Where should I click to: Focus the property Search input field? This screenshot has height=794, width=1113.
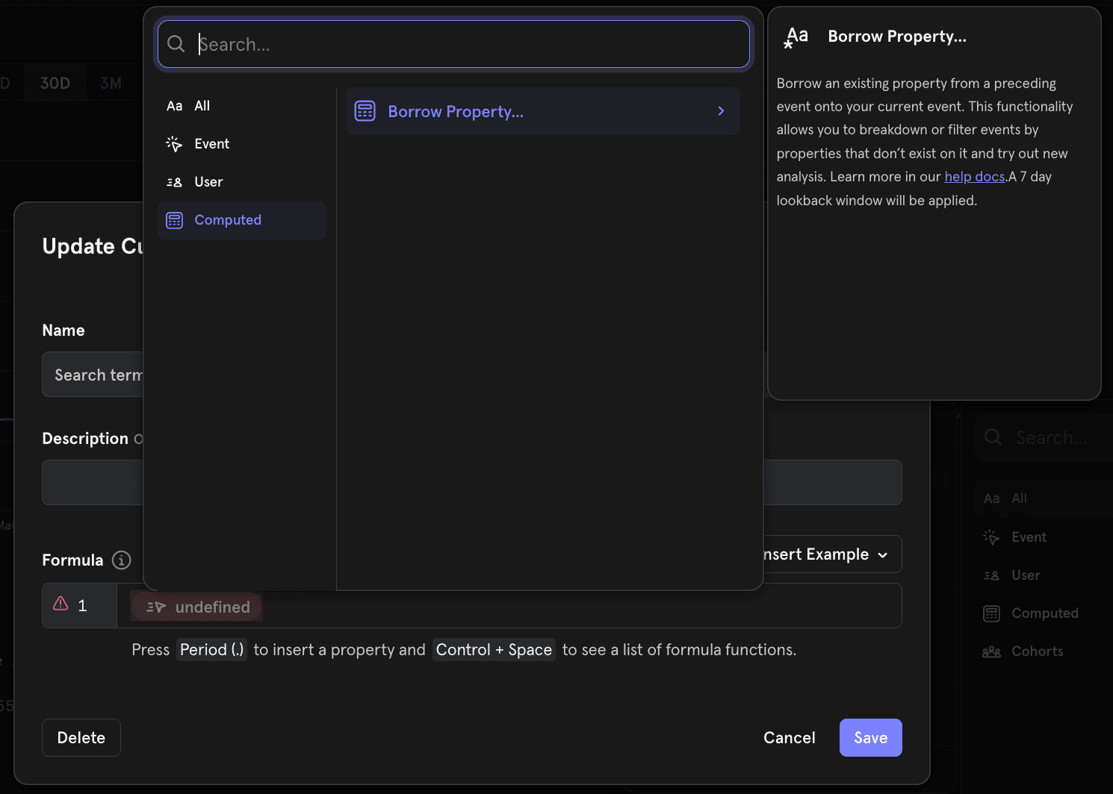coord(463,44)
